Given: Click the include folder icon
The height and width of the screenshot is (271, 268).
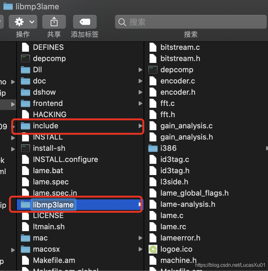Looking at the screenshot, I should [x=25, y=126].
